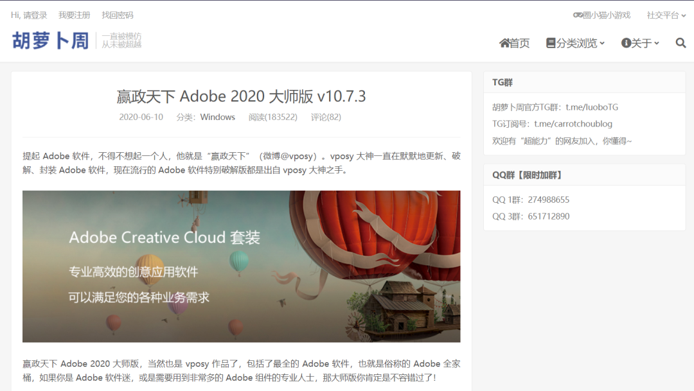Click the Adobe Creative Cloud banner image

241,266
